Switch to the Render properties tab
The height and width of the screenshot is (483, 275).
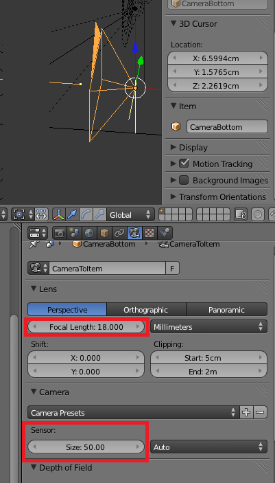(59, 233)
